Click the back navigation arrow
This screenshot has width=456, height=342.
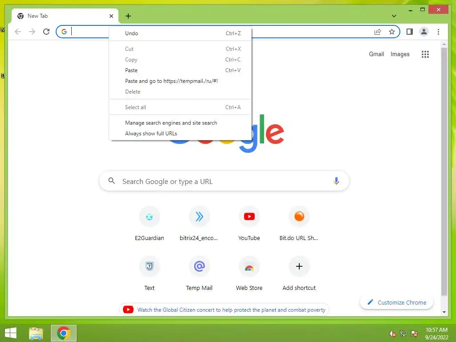pyautogui.click(x=18, y=32)
